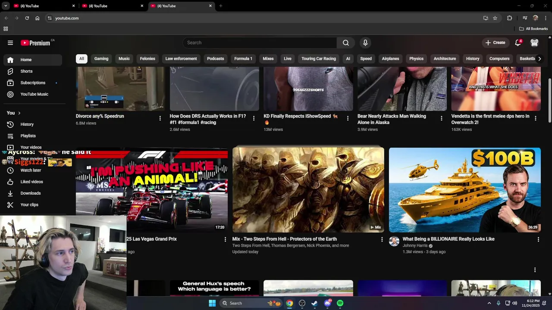Bookmark this page with star icon
Viewport: 552px width, 310px height.
495,18
